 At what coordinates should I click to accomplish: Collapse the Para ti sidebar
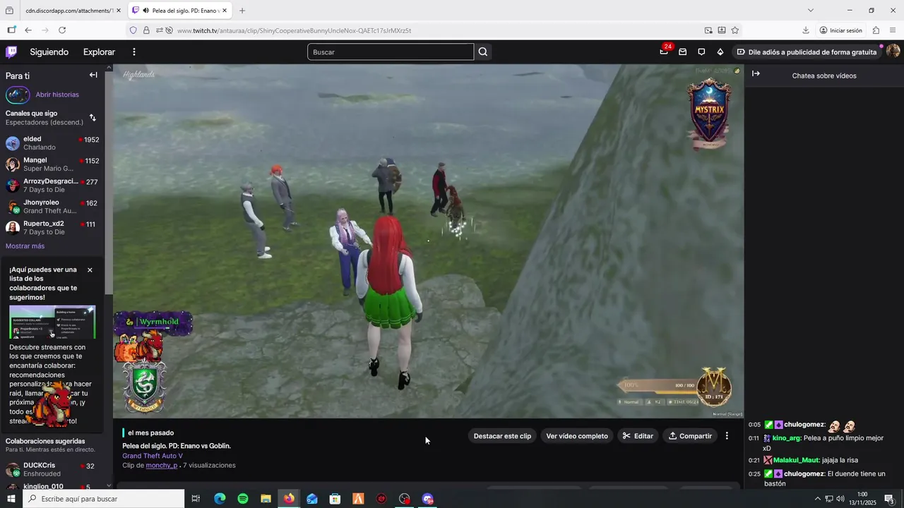(93, 75)
